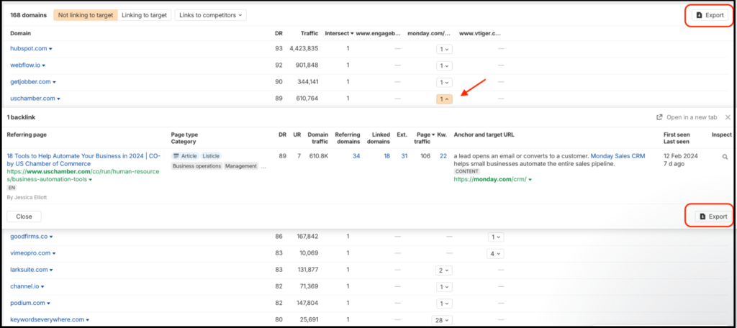
Task: Sort by the Traffic column header
Action: point(309,33)
